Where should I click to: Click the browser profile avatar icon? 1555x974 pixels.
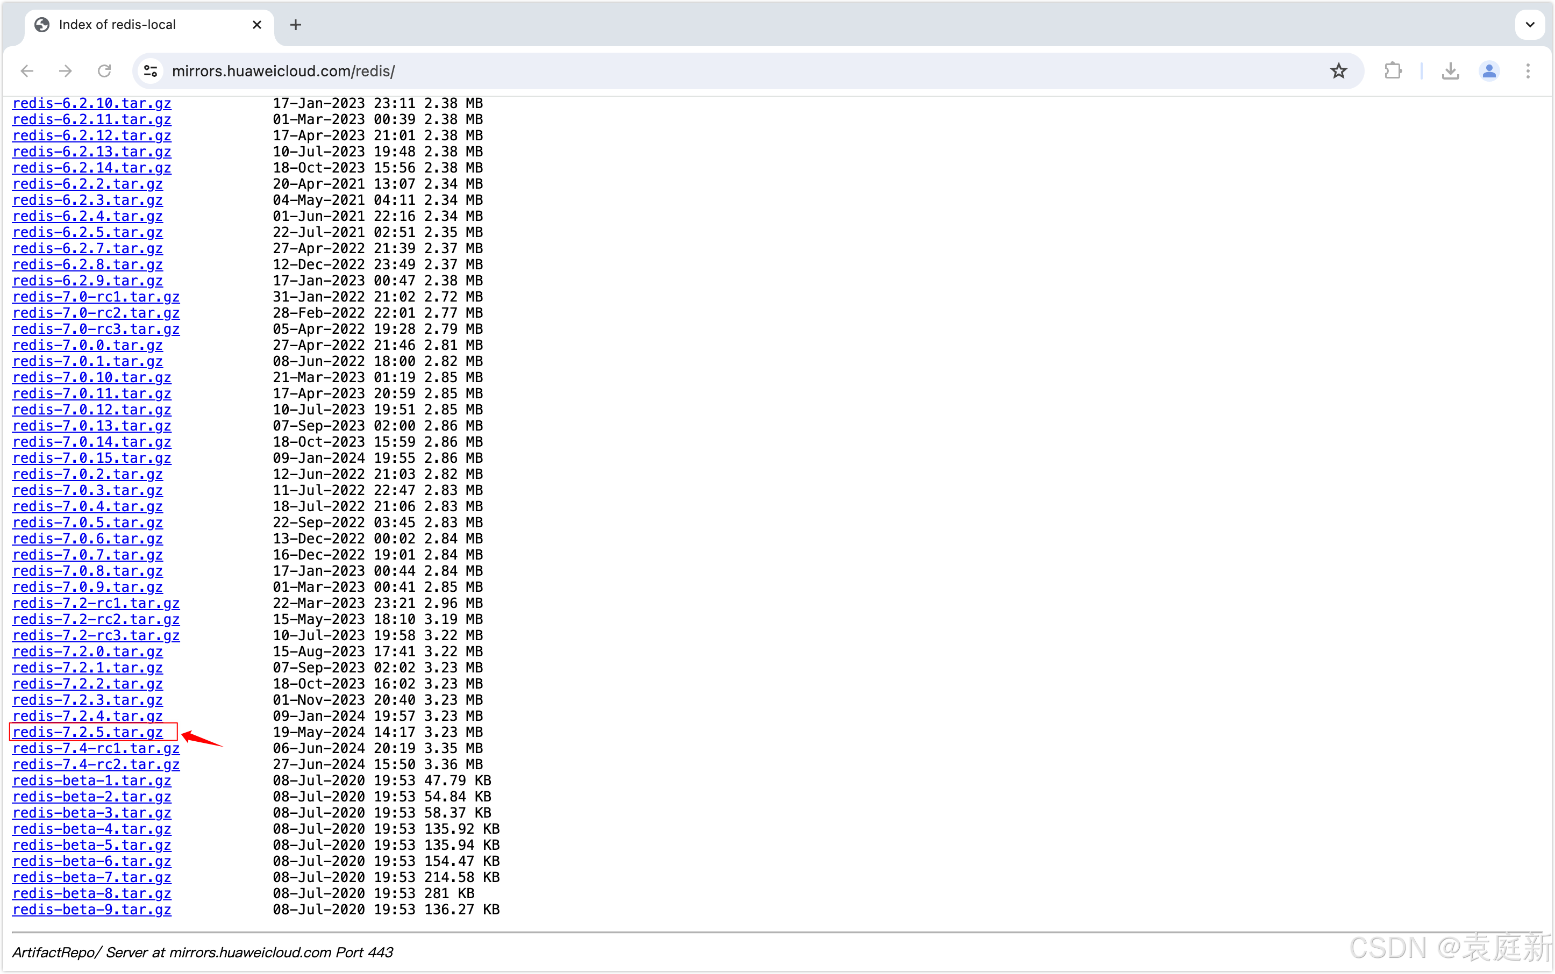1489,71
